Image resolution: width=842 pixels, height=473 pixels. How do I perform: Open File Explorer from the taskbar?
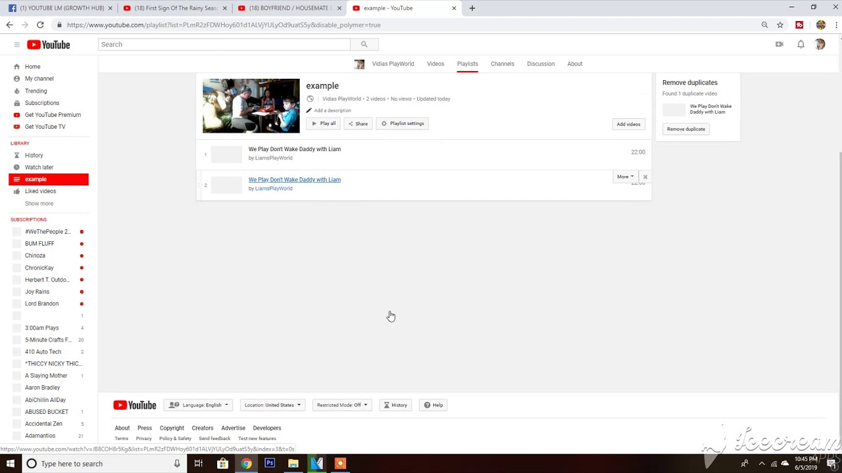coord(293,464)
